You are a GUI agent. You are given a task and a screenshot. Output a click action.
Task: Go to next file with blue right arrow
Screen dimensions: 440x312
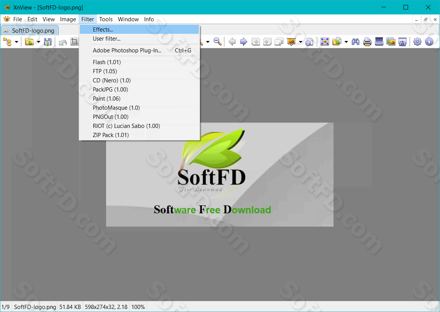point(243,42)
